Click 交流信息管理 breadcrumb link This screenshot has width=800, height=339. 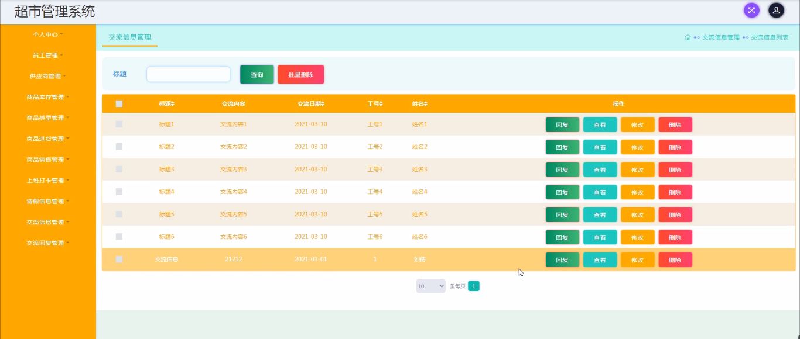720,37
